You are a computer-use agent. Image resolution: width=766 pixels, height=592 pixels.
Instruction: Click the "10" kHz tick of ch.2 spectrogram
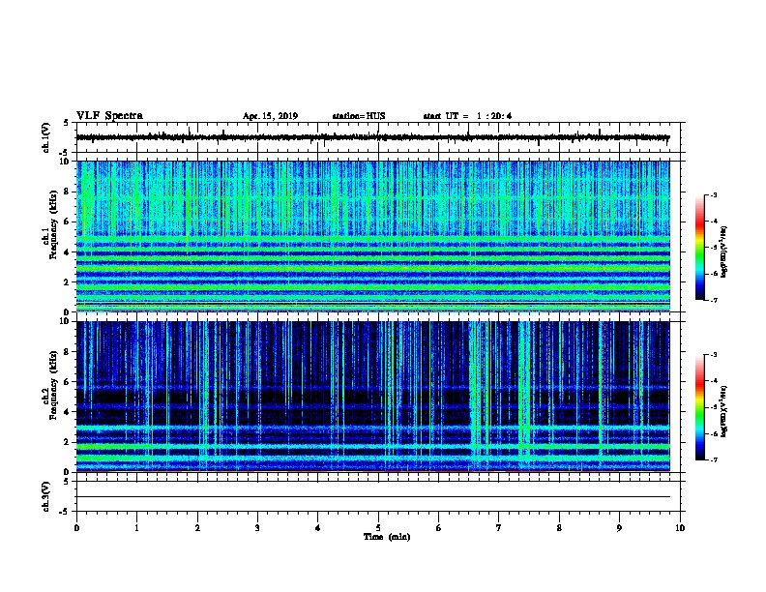65,321
